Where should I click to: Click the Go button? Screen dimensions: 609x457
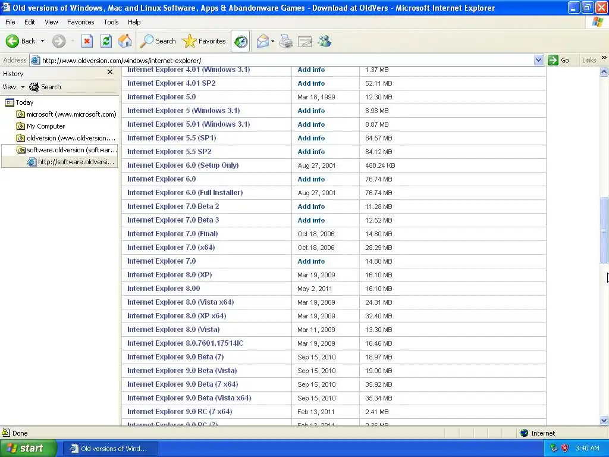(x=558, y=60)
